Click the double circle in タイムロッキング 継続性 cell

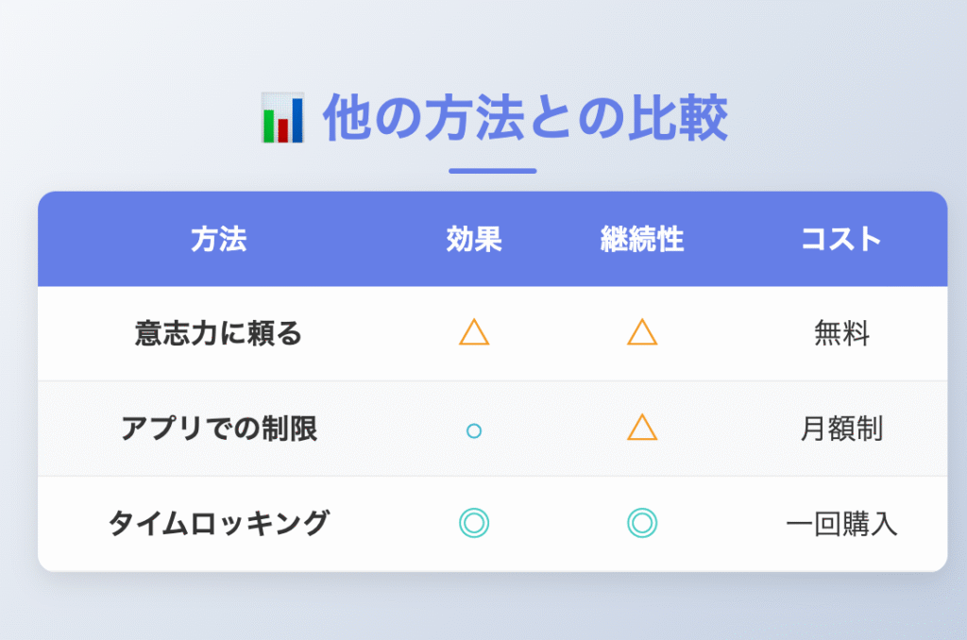click(642, 523)
